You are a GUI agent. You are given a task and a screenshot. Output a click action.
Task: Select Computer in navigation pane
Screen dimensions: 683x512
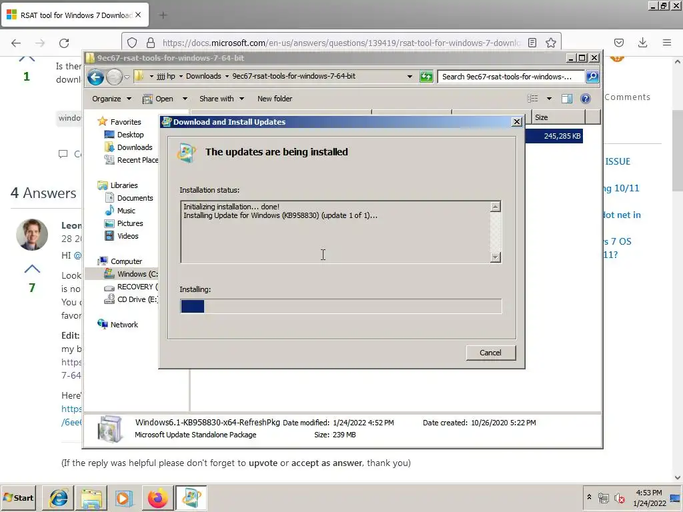pyautogui.click(x=120, y=261)
